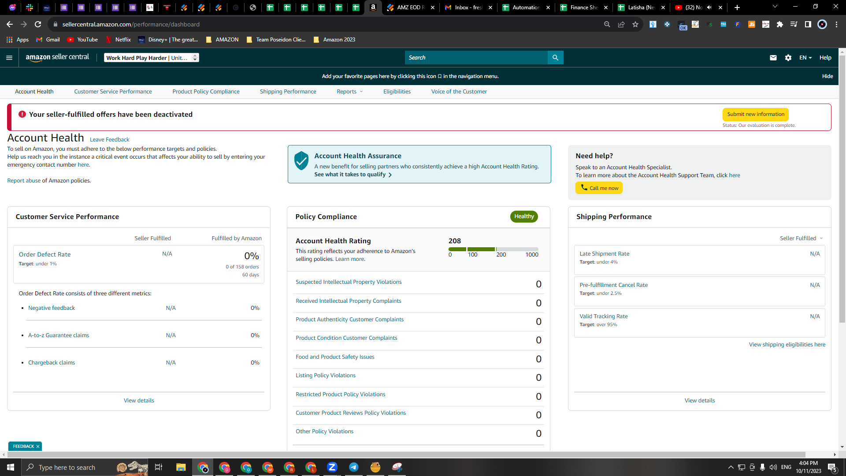The height and width of the screenshot is (476, 846).
Task: Open the Chrome side panel icon
Action: pos(808,24)
